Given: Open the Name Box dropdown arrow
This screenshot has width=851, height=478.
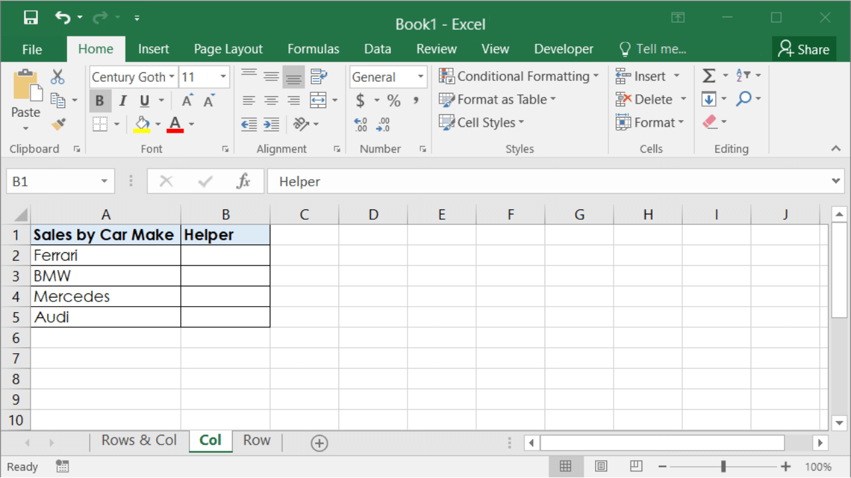Looking at the screenshot, I should (x=104, y=181).
